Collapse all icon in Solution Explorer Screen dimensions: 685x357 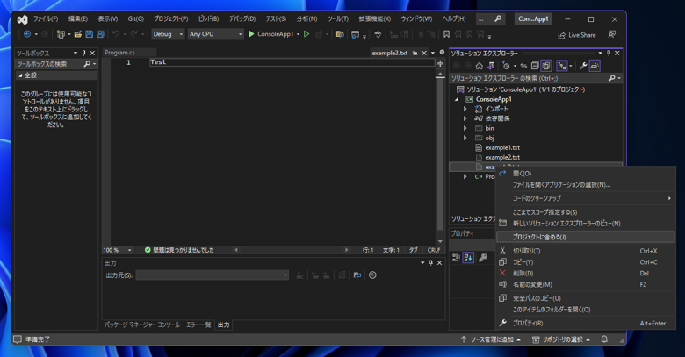coord(535,66)
